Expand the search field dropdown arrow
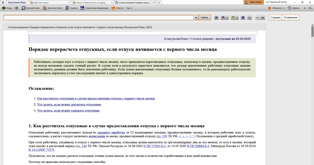Image resolution: width=314 pixels, height=165 pixels. 196,18
